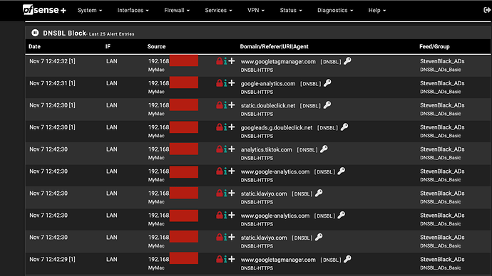The image size is (492, 276).
Task: Click info icon for static.doubleclick.net row
Action: click(x=225, y=105)
